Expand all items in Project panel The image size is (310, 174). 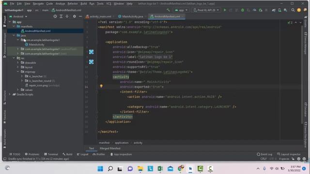[61, 16]
